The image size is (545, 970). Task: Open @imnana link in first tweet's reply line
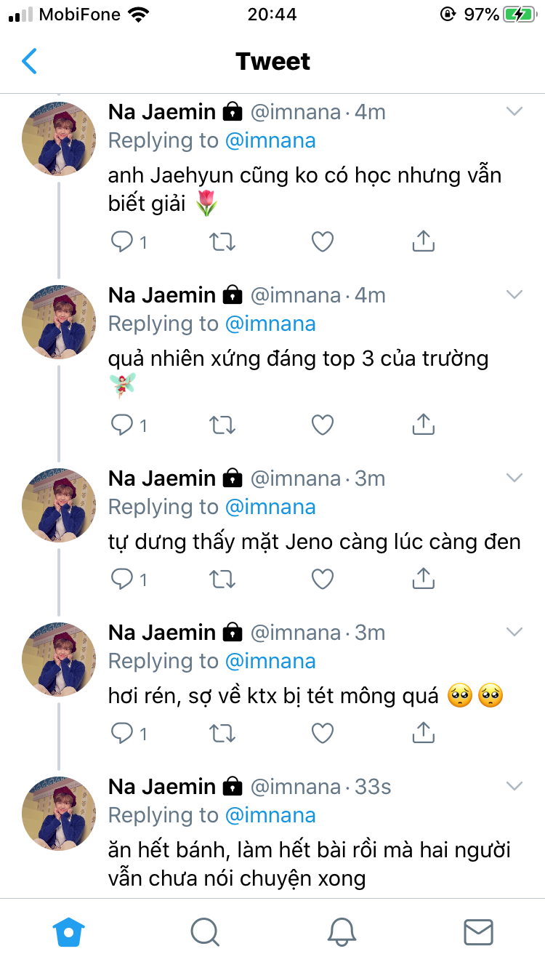[270, 140]
